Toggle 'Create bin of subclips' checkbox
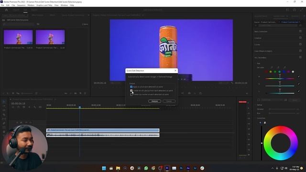Image resolution: width=306 pixels, height=172 pixels. pos(131,91)
